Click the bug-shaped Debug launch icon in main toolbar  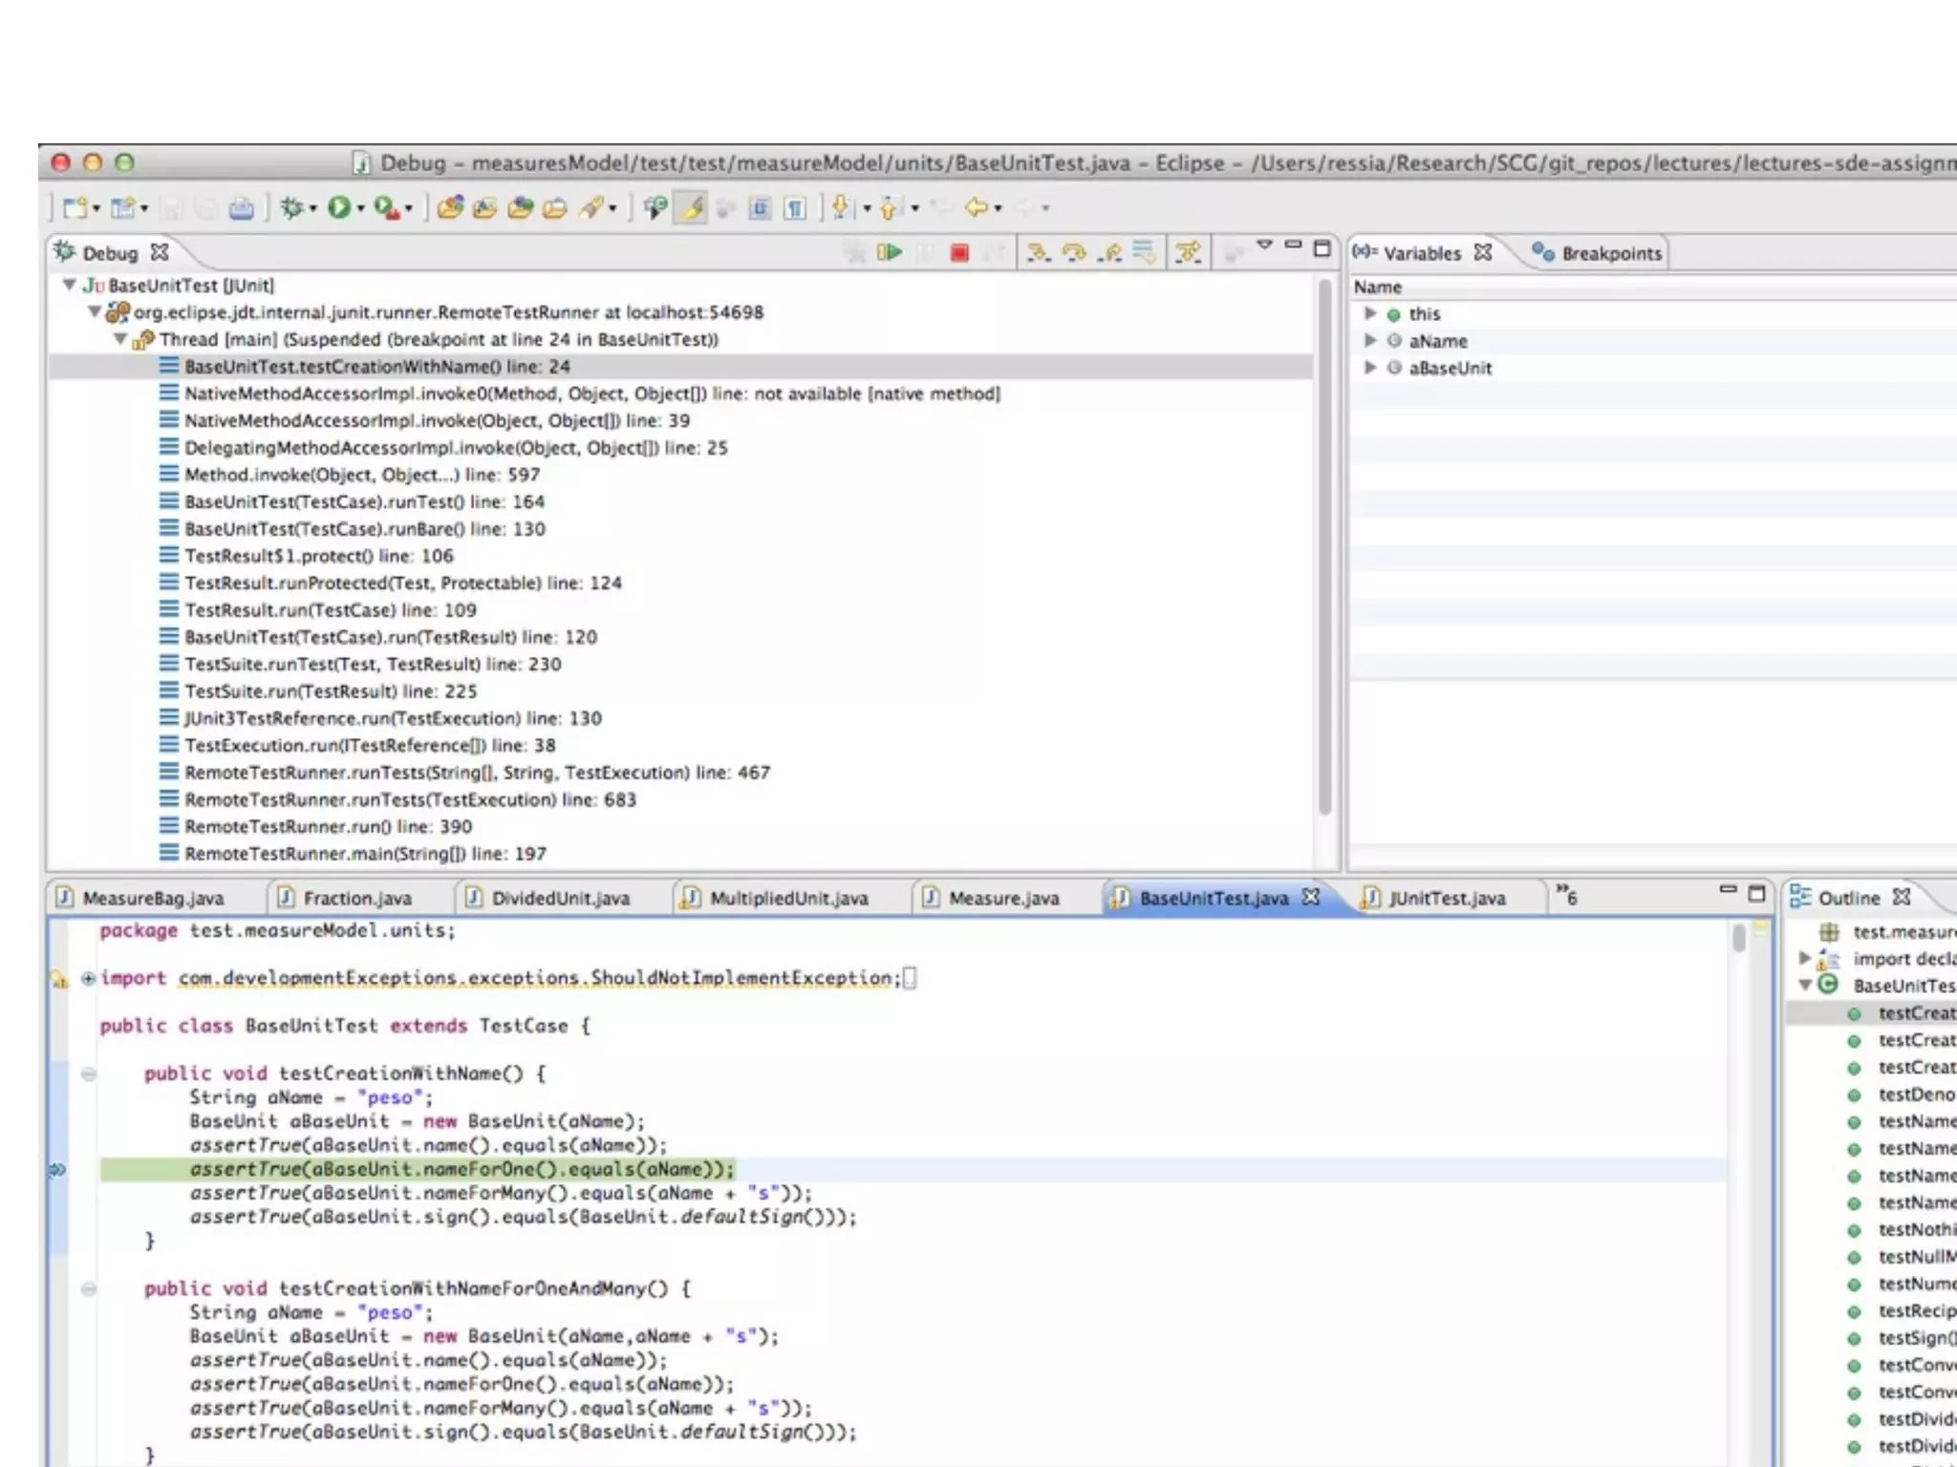pos(291,207)
